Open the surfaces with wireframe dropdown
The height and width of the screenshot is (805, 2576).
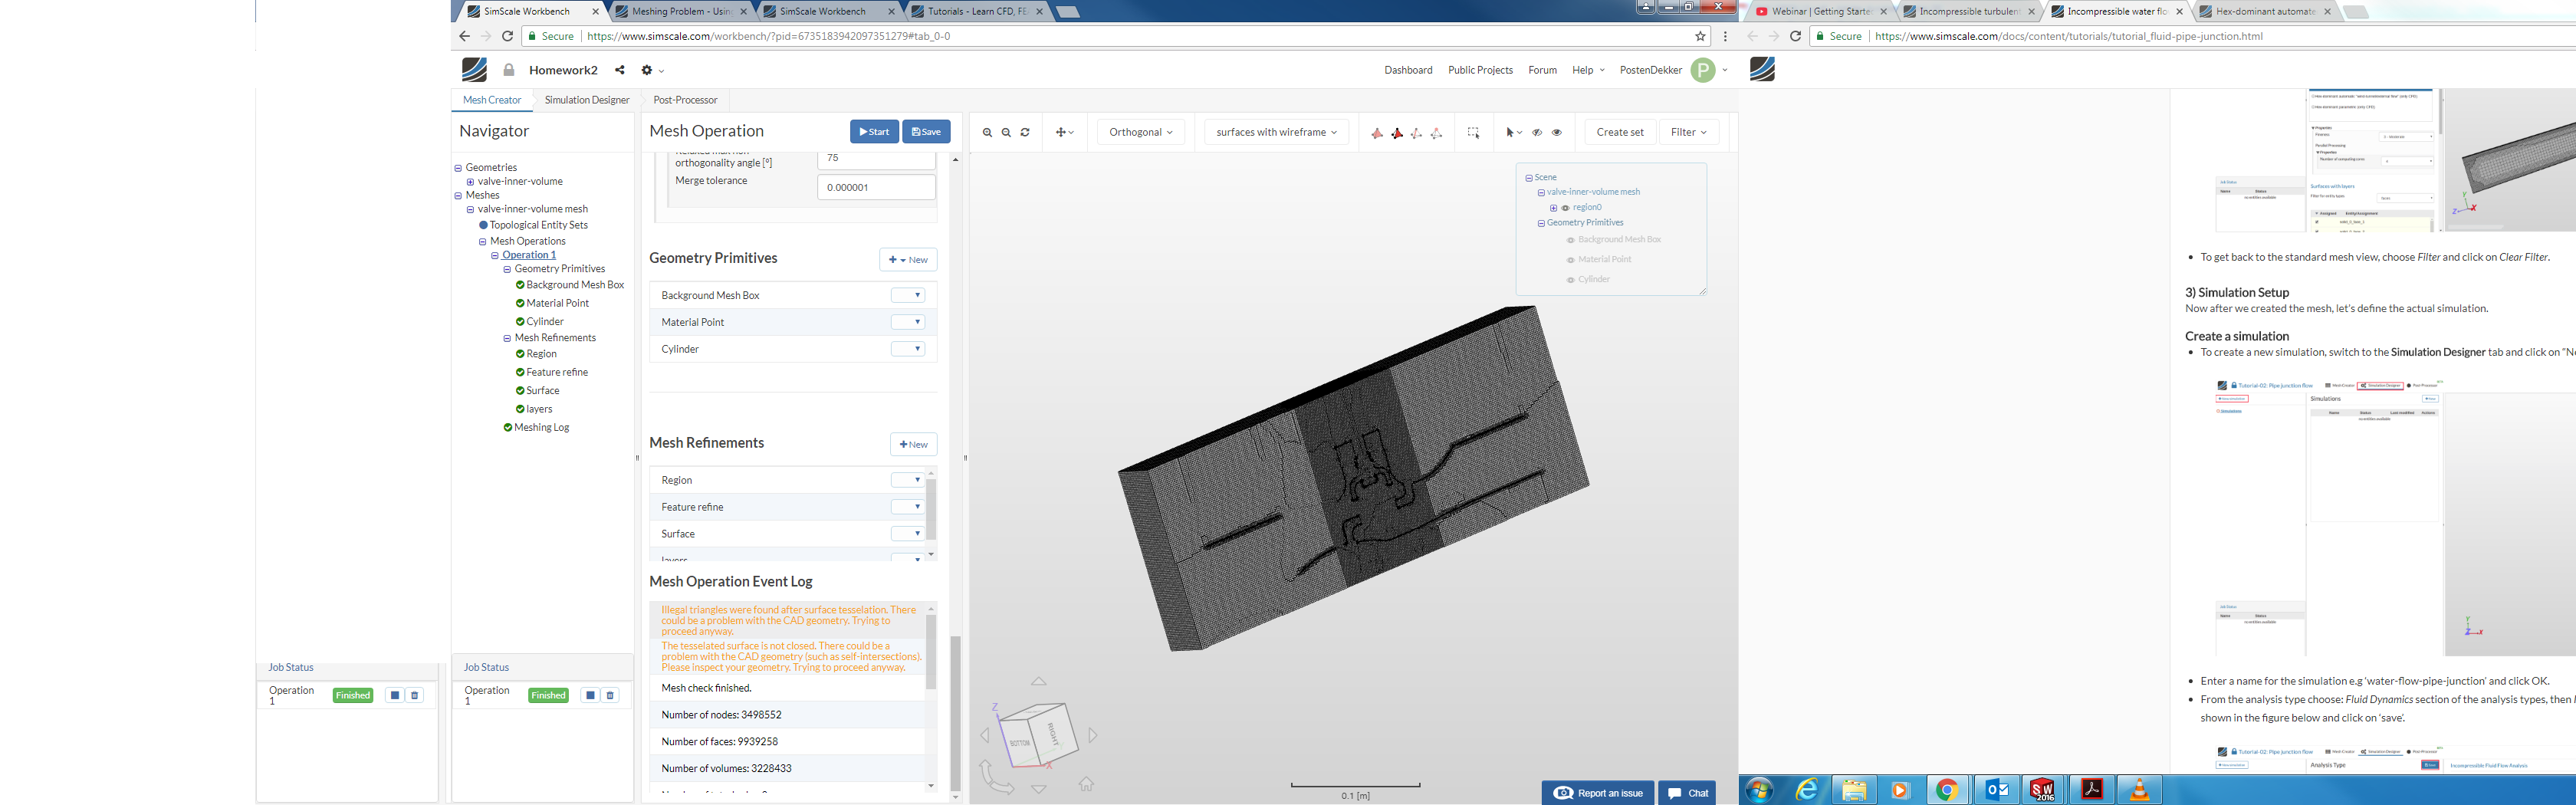coord(1276,132)
